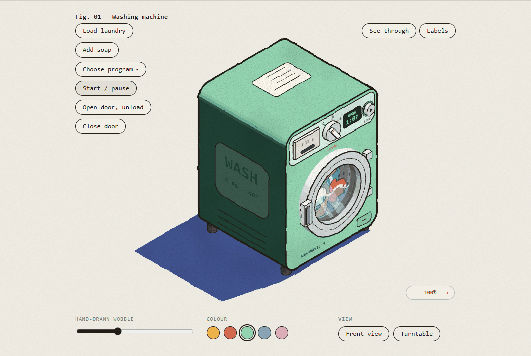Screen dimensions: 531x356
Task: Click the WASH panel on machine side
Action: [242, 180]
